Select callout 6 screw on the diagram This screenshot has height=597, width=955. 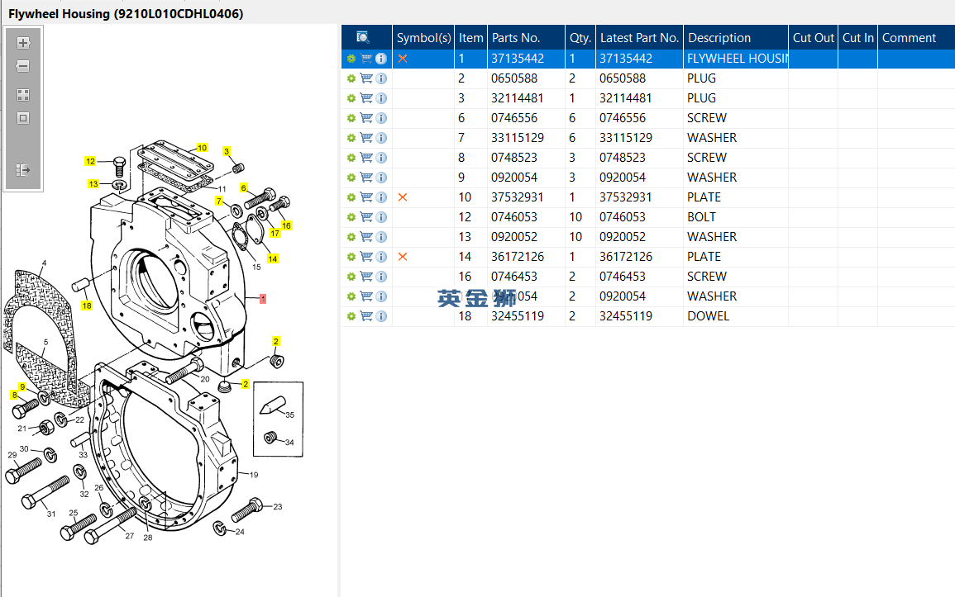(x=244, y=188)
